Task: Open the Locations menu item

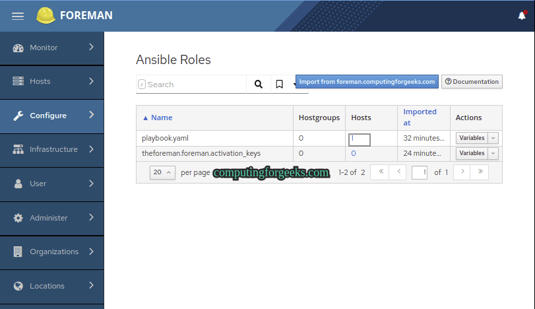Action: click(x=52, y=286)
